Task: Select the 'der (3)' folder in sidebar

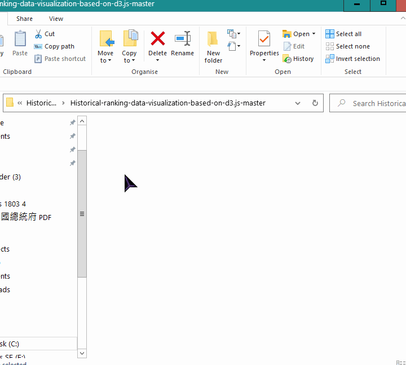Action: coord(10,177)
